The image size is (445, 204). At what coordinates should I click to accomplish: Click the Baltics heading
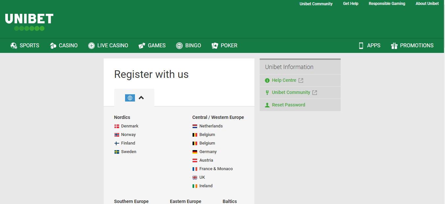(x=230, y=201)
